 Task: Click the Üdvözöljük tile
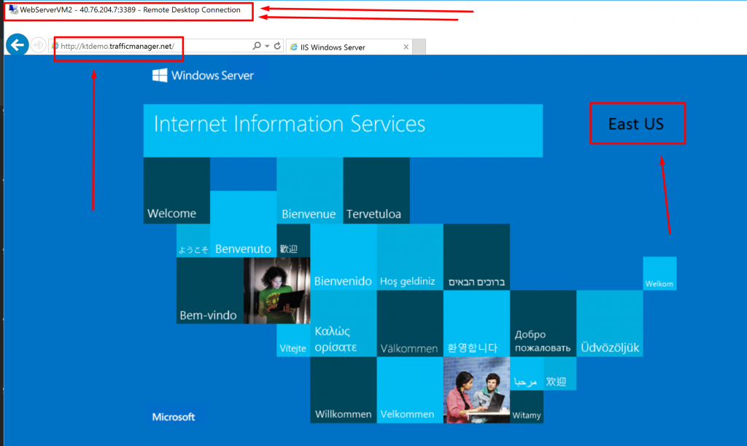coord(610,324)
